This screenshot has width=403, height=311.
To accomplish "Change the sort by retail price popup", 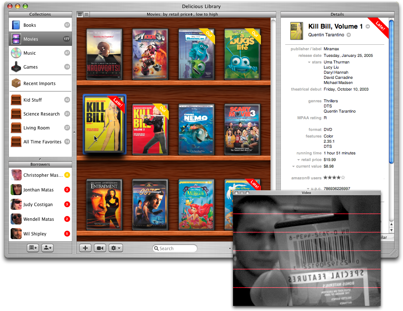I will tap(181, 14).
